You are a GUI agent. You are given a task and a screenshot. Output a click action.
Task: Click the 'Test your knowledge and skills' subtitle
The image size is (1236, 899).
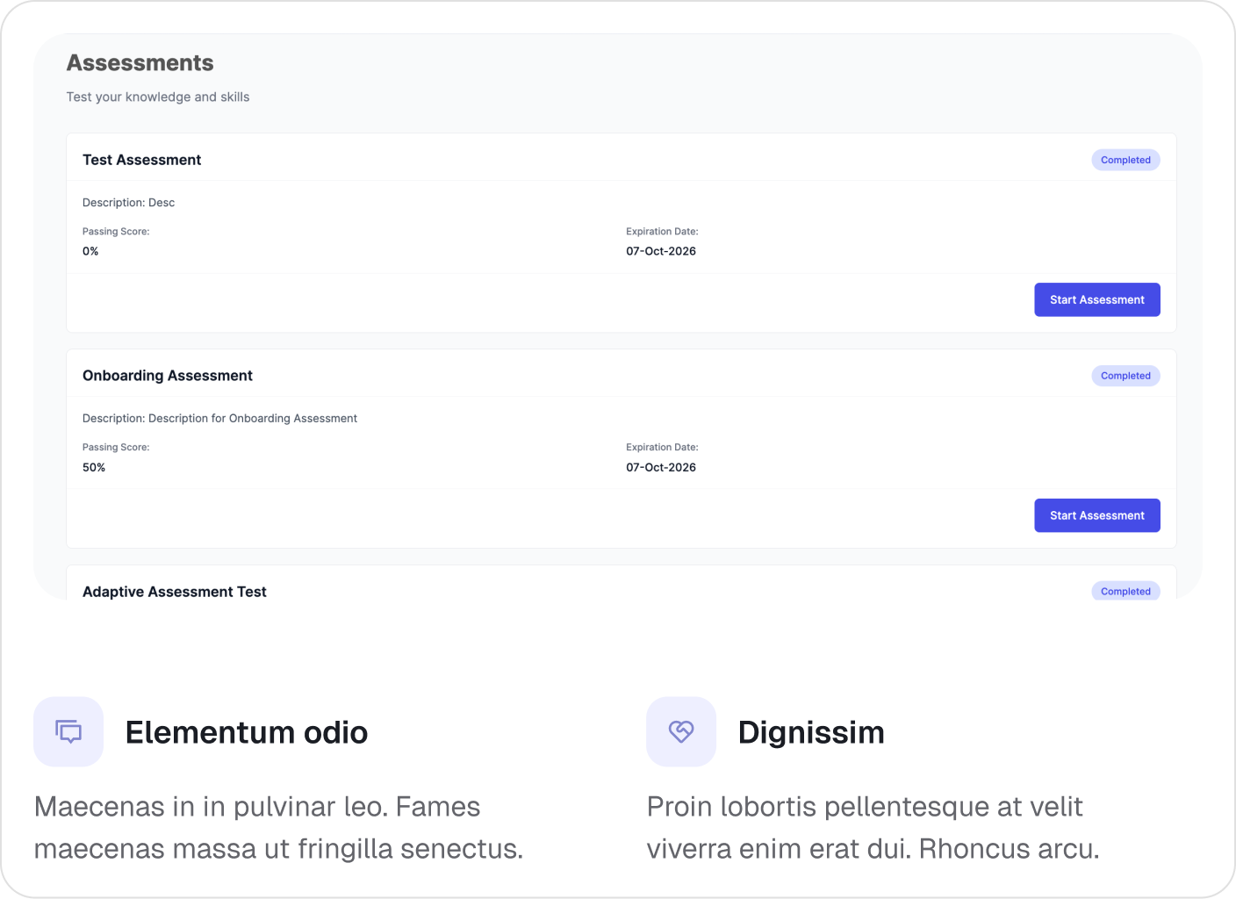(158, 97)
